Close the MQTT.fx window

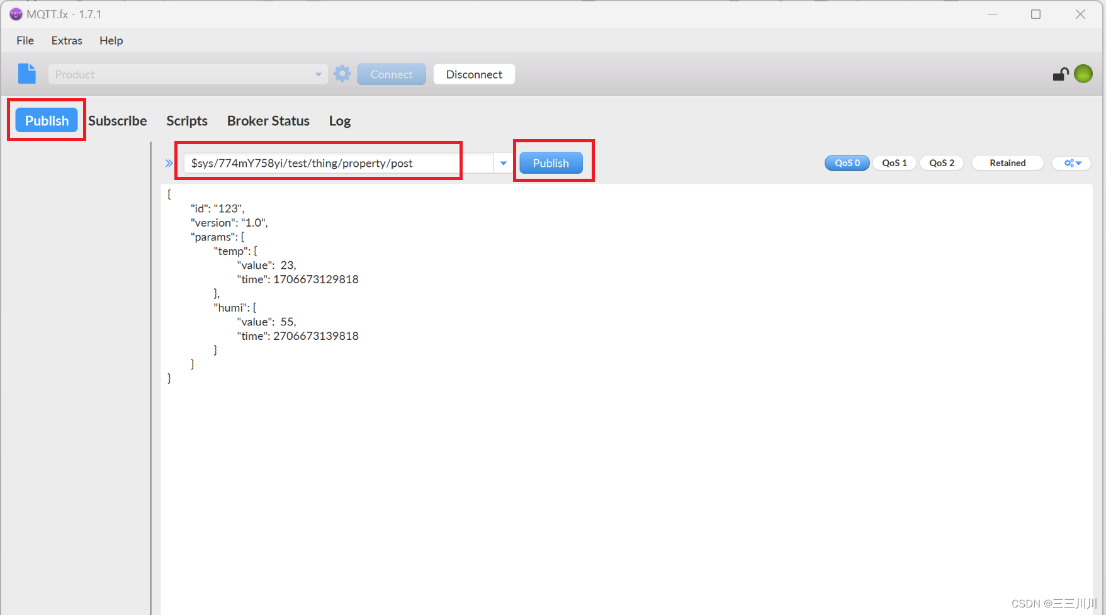point(1080,14)
